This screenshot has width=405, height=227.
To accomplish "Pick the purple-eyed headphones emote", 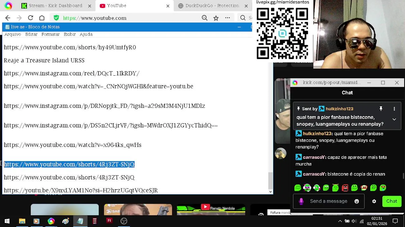I will click(x=307, y=188).
